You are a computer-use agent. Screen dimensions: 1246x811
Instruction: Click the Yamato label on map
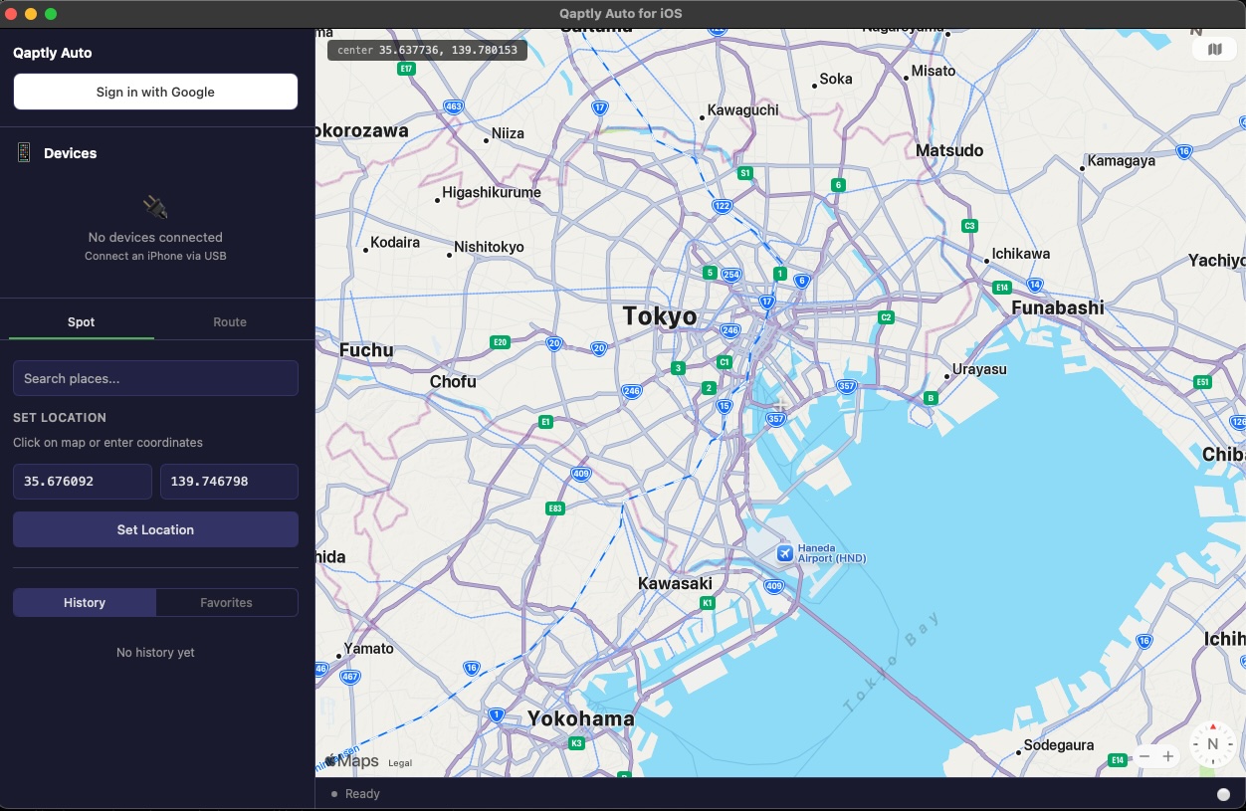[368, 649]
